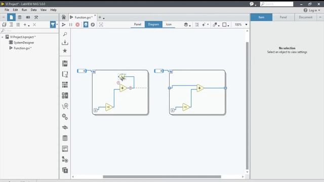Open the Tools pane tab with wrench icon
The width and height of the screenshot is (324, 182).
tap(36, 17)
